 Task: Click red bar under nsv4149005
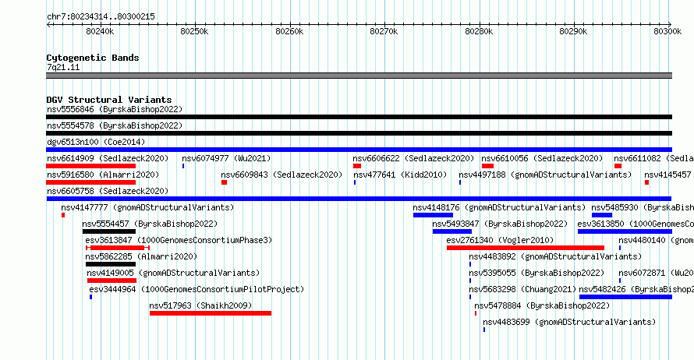click(112, 281)
